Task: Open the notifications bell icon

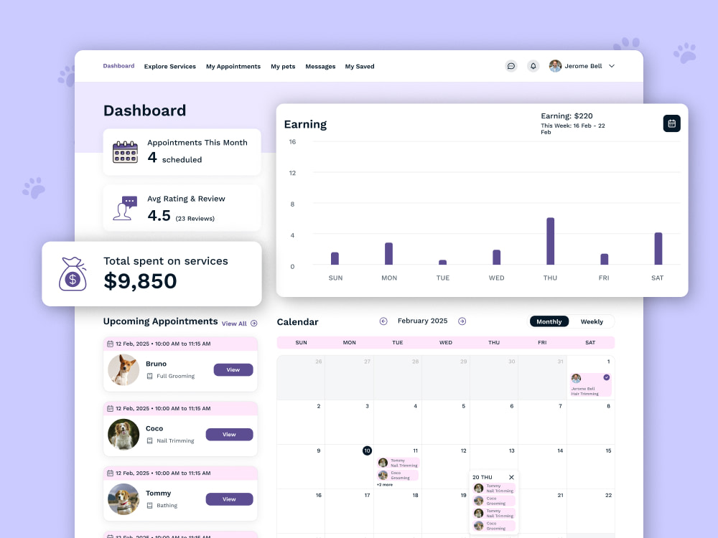Action: 533,66
